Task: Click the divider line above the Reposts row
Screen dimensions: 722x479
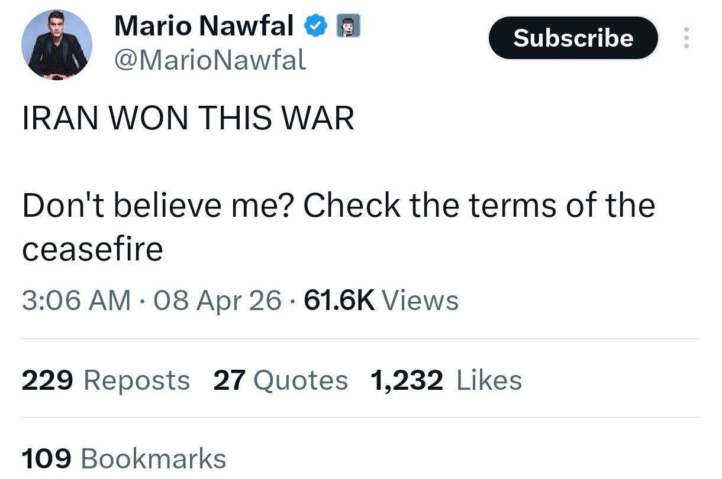Action: (361, 339)
